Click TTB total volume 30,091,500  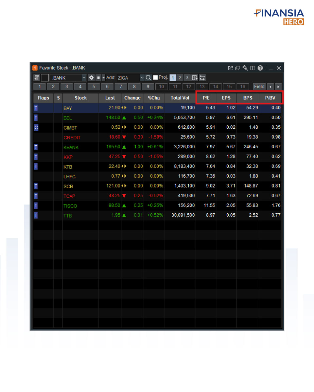point(183,215)
